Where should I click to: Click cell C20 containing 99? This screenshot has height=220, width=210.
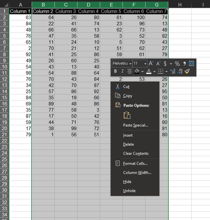pyautogui.click(x=66, y=128)
